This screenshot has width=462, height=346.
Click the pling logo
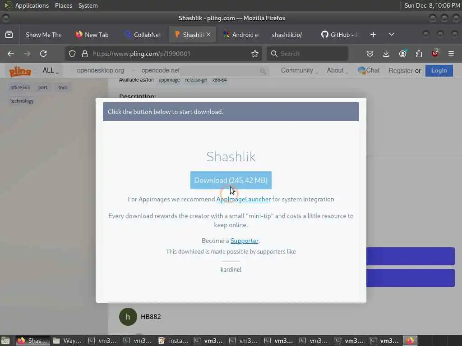pos(20,71)
